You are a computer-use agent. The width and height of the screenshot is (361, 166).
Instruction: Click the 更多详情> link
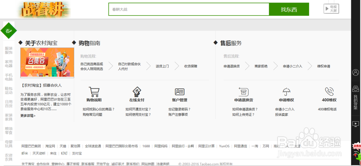pos(28,115)
